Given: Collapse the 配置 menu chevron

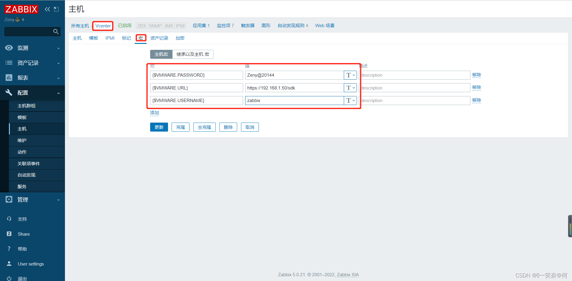Looking at the screenshot, I should tap(58, 93).
